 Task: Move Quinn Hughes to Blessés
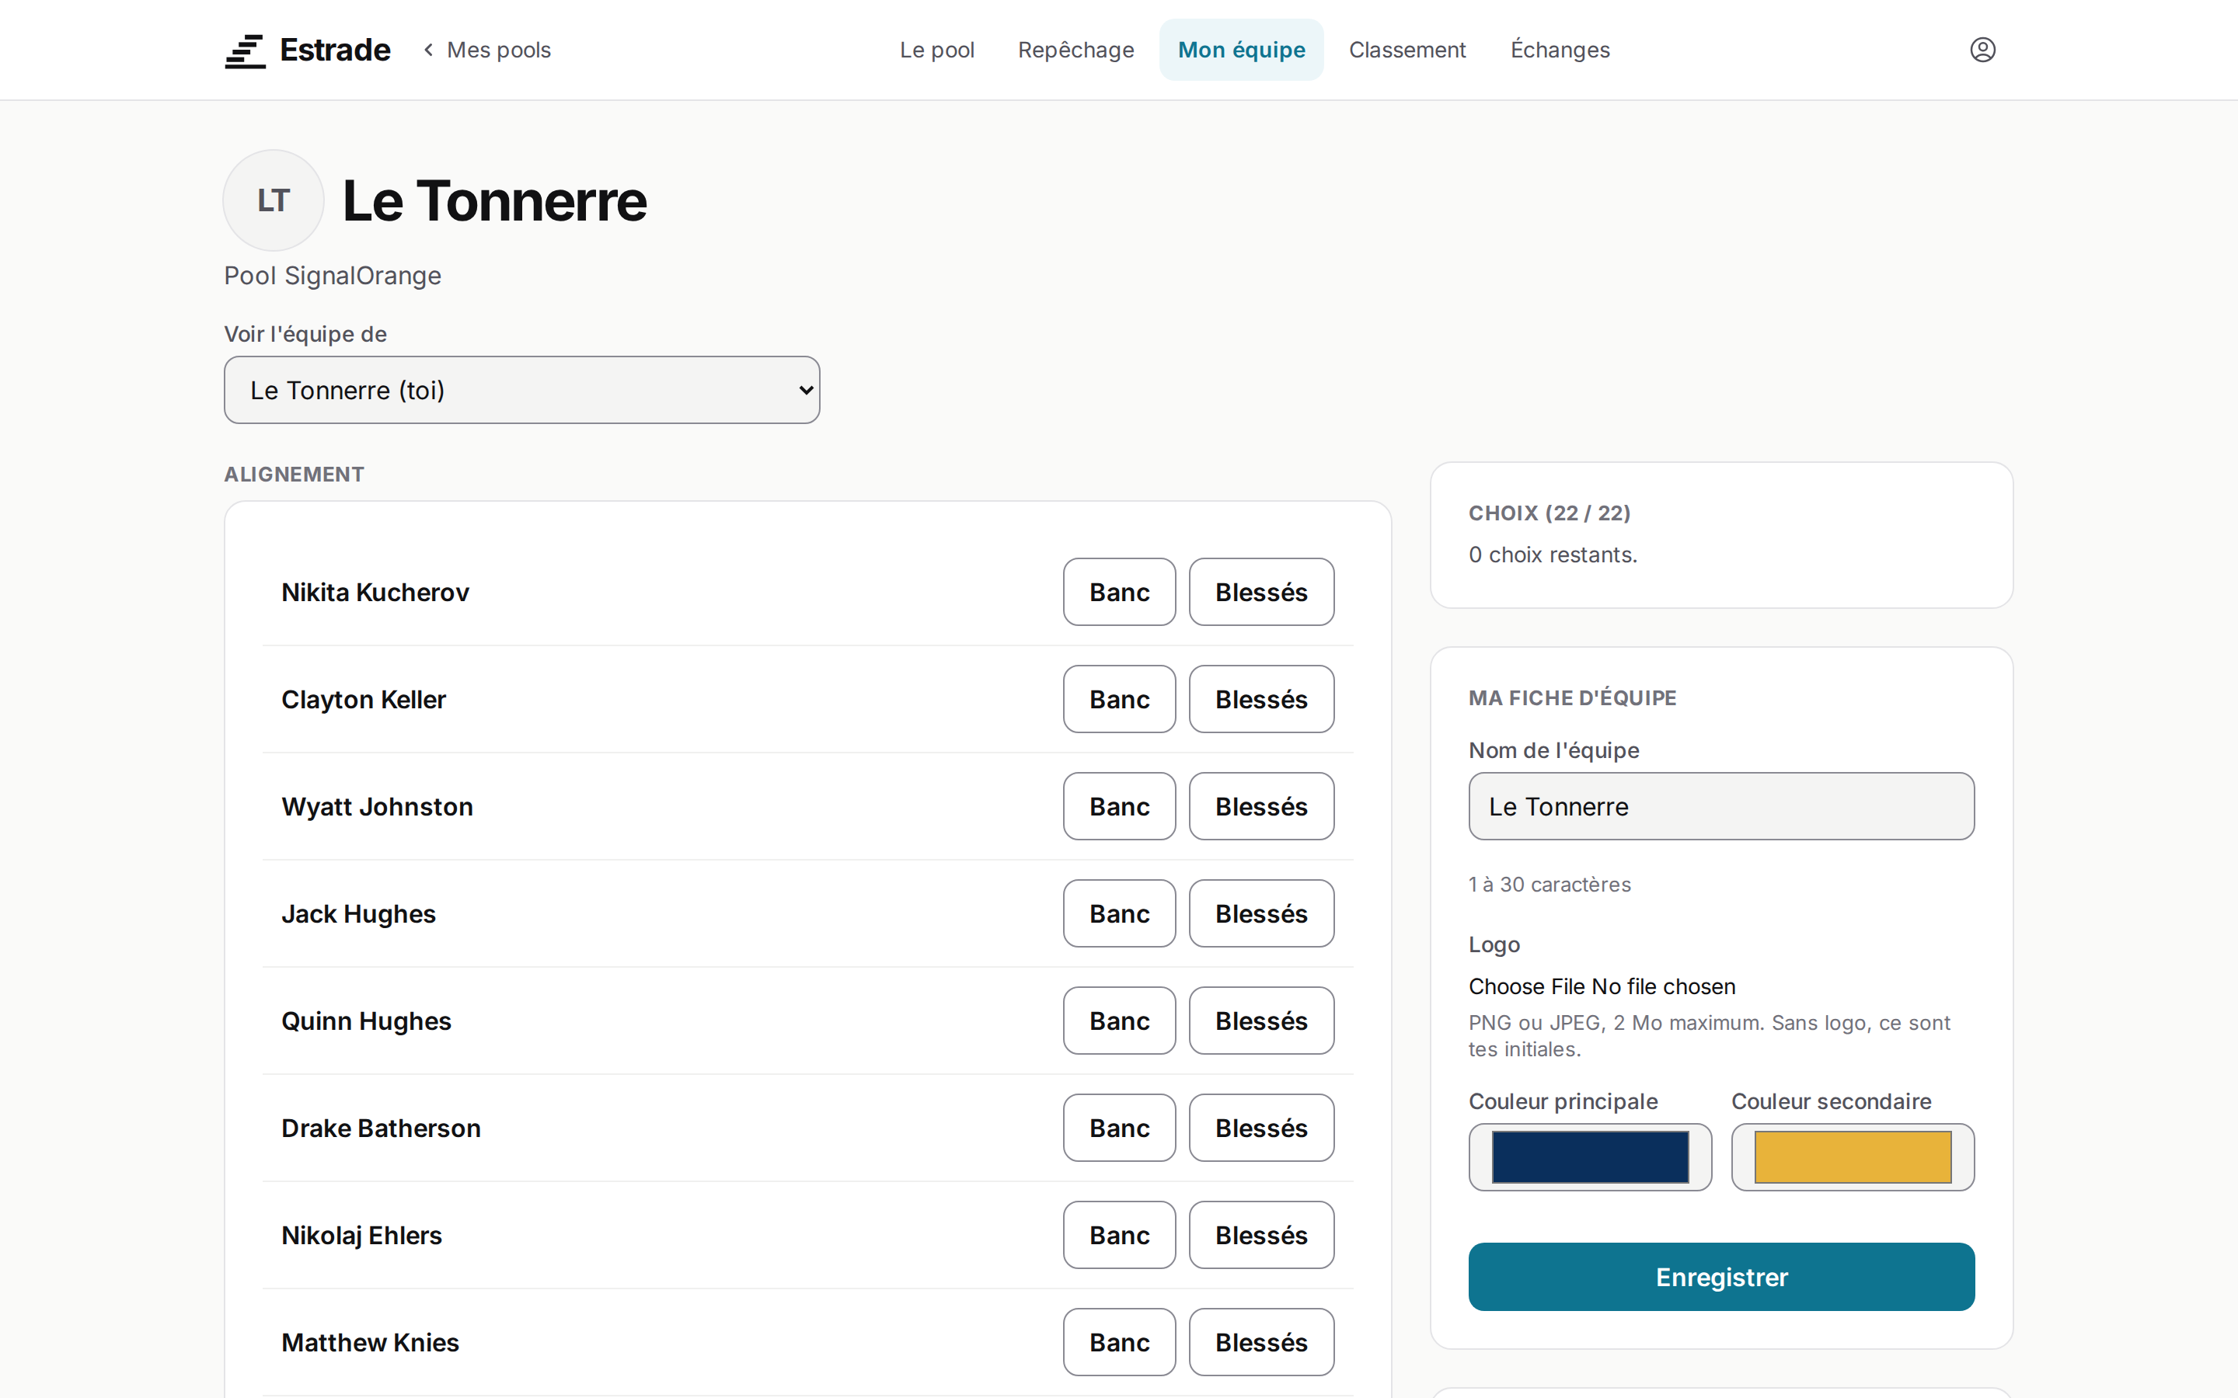(1260, 1021)
